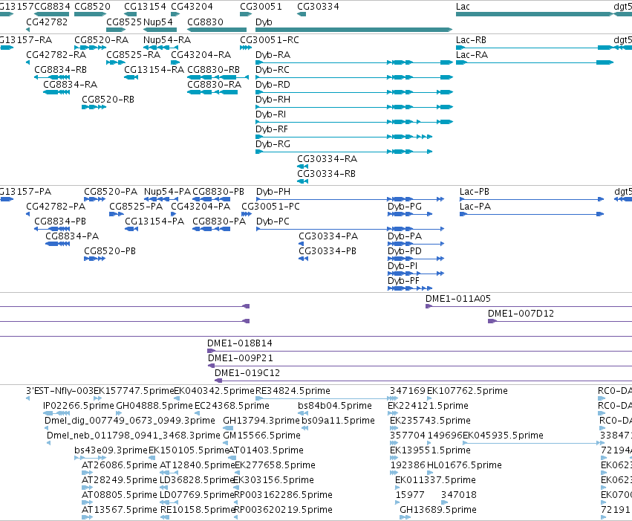Image resolution: width=632 pixels, height=521 pixels.
Task: Click the Dyb-PG protein label
Action: coord(405,207)
